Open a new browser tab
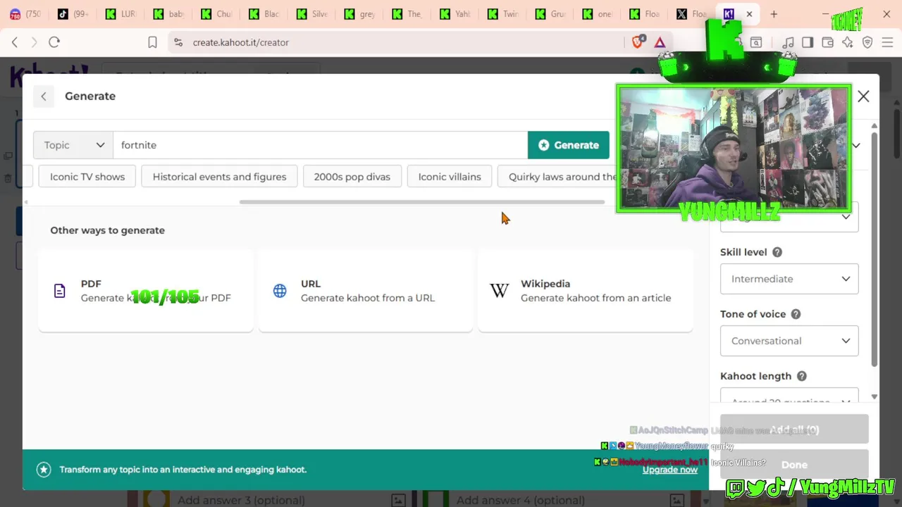The height and width of the screenshot is (507, 902). 774,14
